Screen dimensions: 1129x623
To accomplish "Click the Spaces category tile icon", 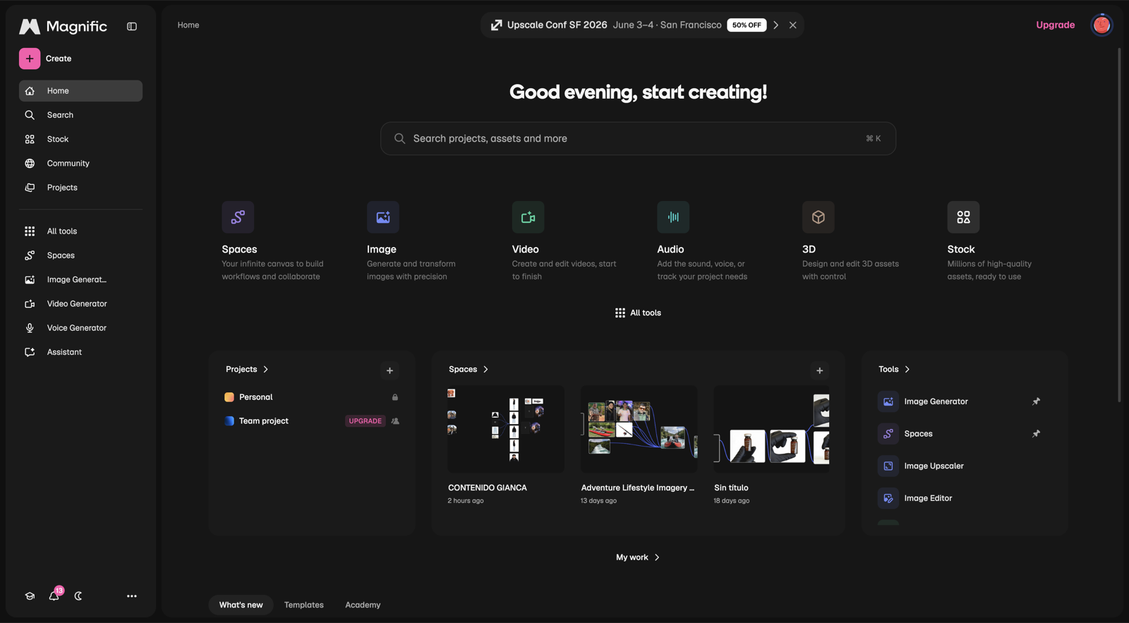I will 238,217.
